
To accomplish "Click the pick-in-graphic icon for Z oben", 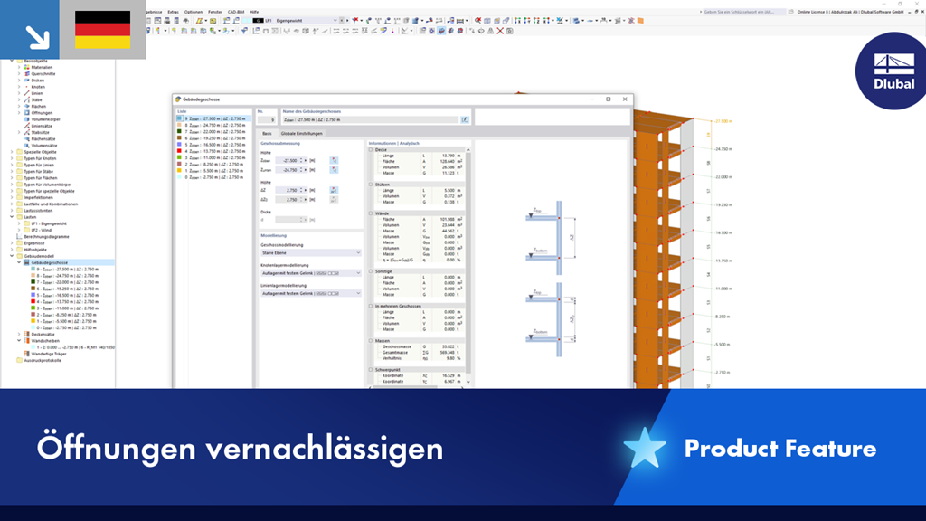I will (x=334, y=161).
